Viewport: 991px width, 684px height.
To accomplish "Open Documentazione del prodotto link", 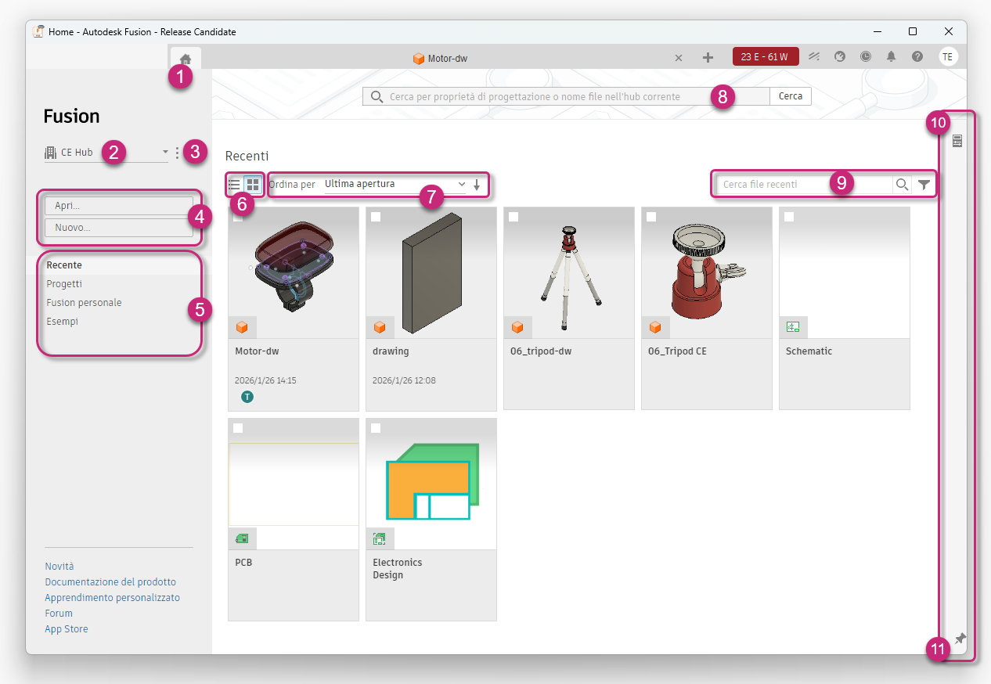I will 110,582.
